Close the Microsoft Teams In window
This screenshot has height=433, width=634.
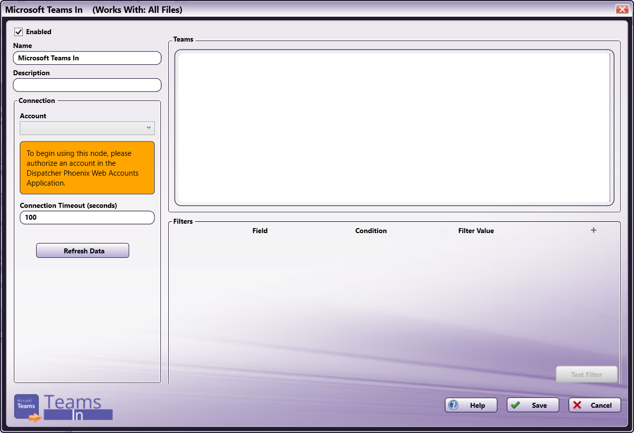(x=622, y=9)
